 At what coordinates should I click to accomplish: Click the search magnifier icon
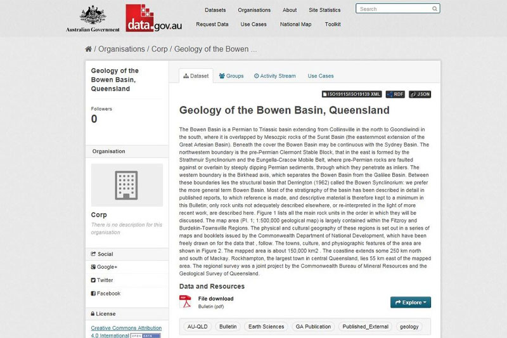click(434, 9)
